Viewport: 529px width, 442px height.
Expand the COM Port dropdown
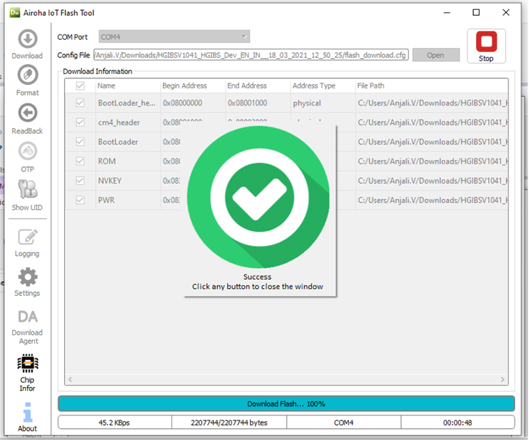click(173, 37)
